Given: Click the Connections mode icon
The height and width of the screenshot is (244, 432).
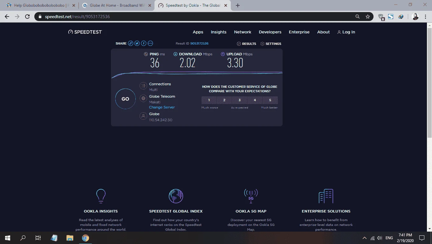Looking at the screenshot, I should click(x=143, y=86).
